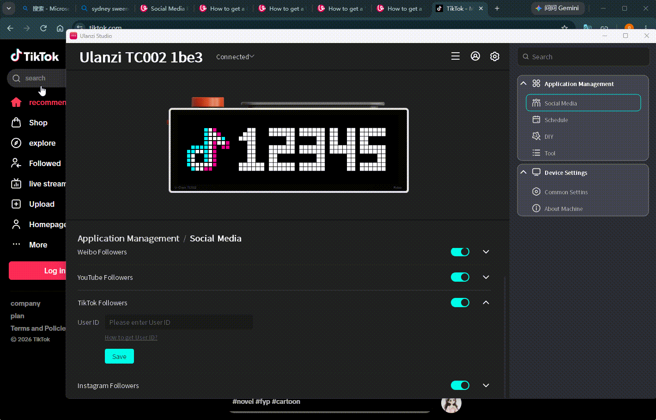This screenshot has width=656, height=420.
Task: Collapse the Device Settings section
Action: 523,172
